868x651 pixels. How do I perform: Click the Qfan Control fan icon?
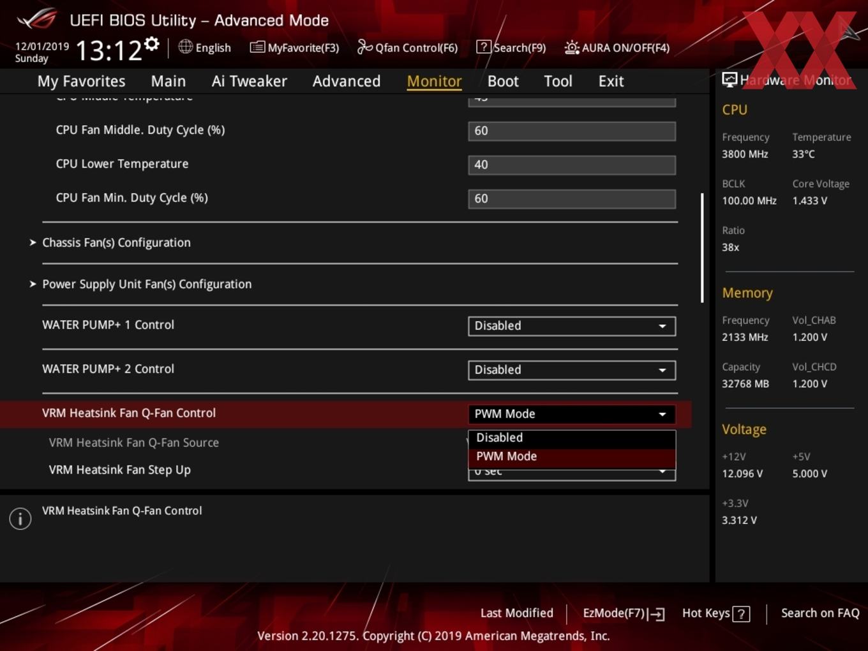(364, 47)
